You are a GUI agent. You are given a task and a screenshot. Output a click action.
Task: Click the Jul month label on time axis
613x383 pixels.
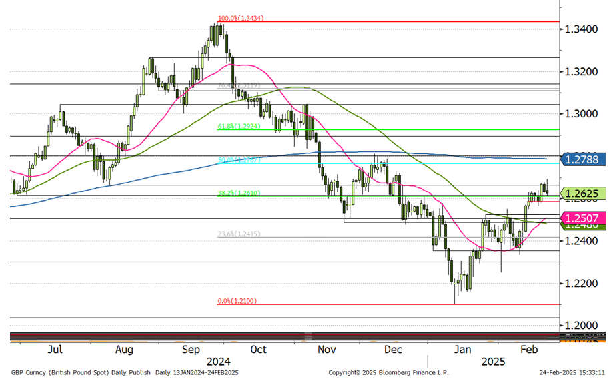click(x=56, y=349)
